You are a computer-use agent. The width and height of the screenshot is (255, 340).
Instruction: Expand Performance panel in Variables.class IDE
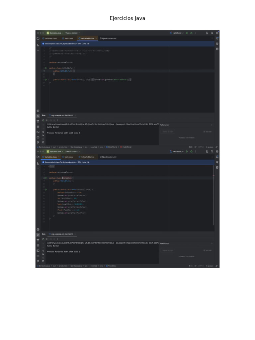[212, 244]
